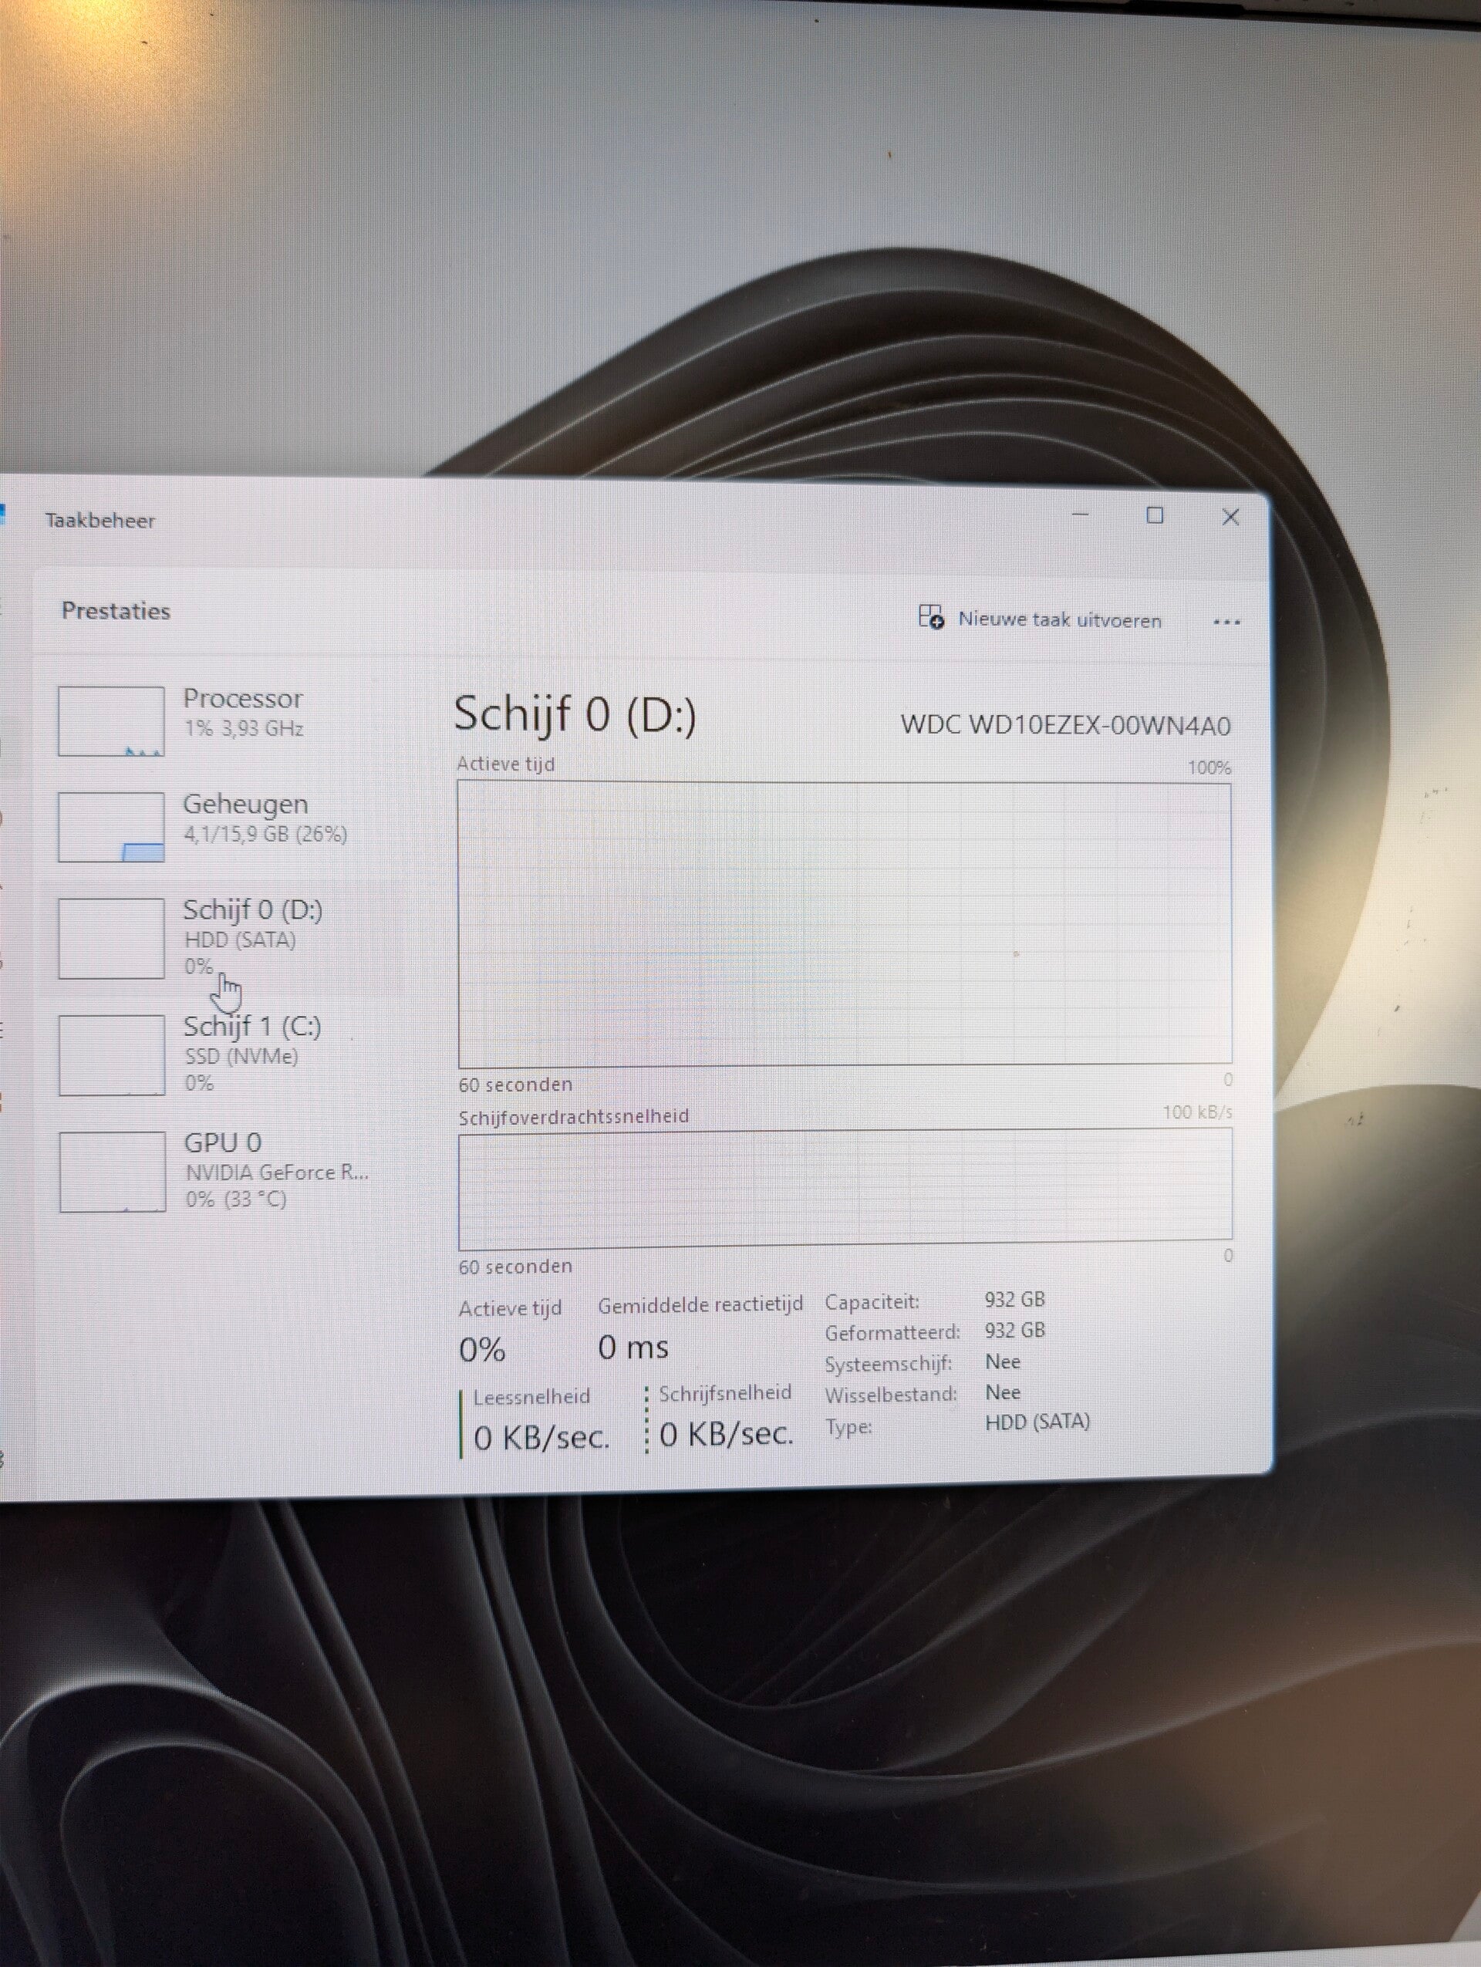The width and height of the screenshot is (1481, 1967).
Task: Open the three-dots more options menu
Action: 1226,622
